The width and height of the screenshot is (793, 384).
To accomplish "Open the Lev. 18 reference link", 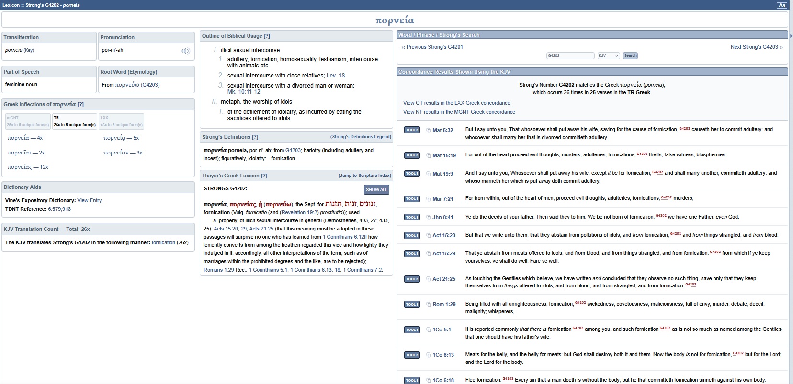I will 336,76.
